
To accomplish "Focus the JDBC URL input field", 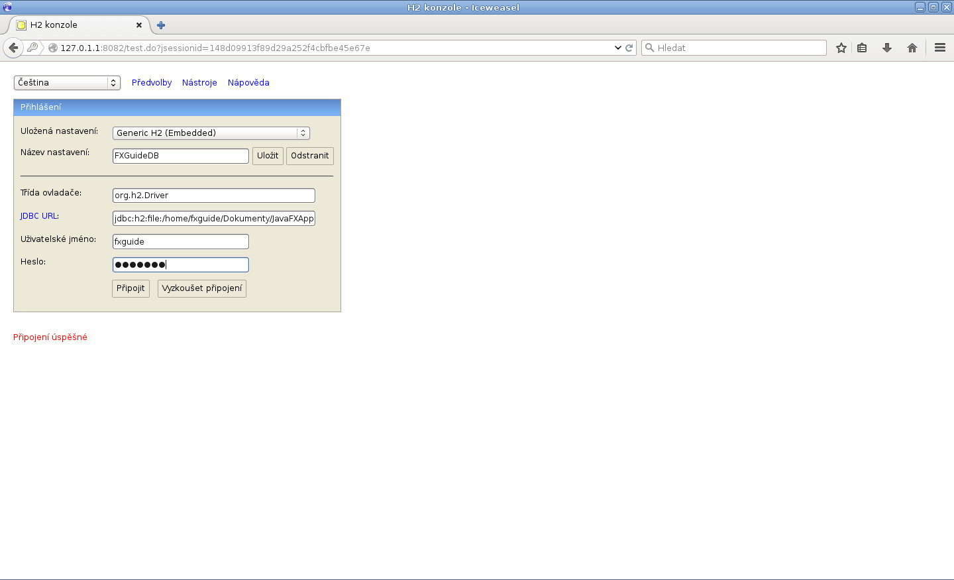I will tap(214, 219).
